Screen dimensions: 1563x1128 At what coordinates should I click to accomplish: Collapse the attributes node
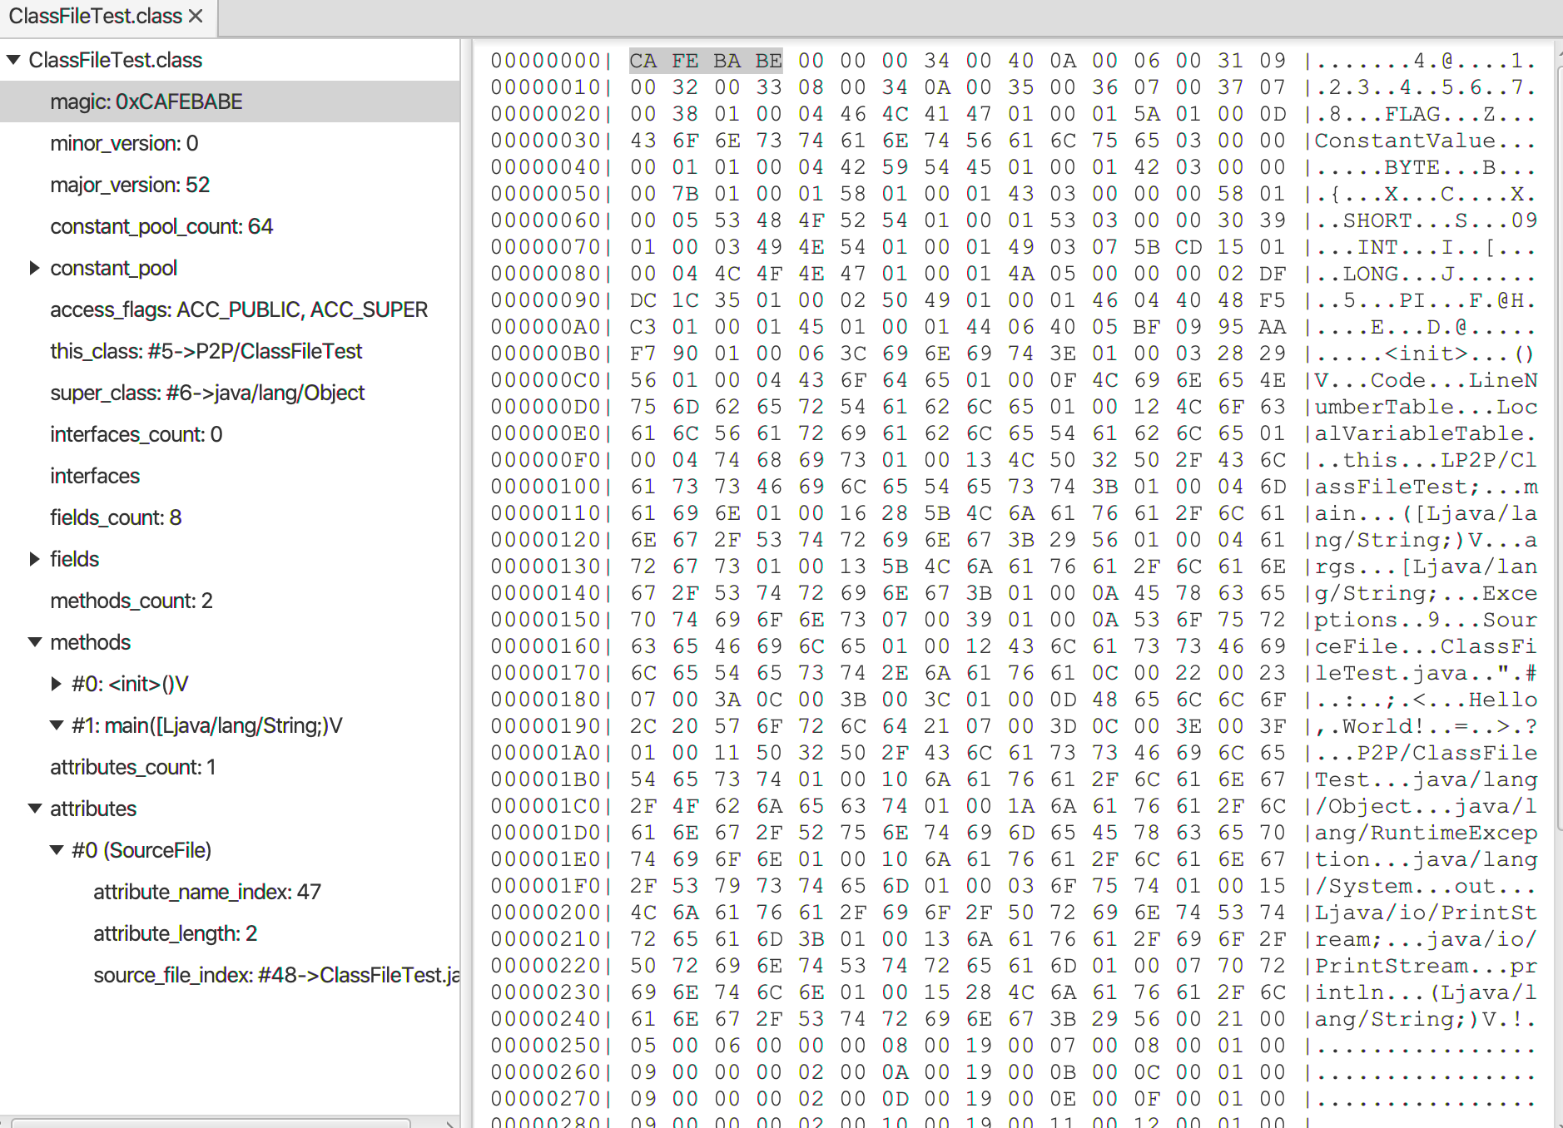point(35,809)
